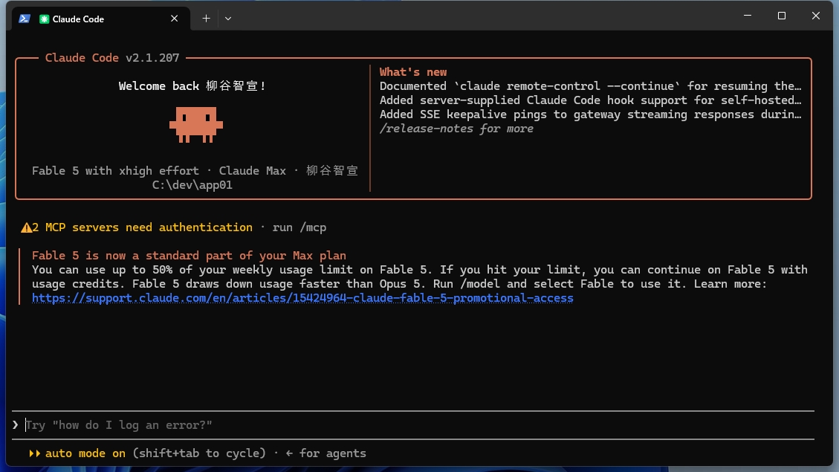839x472 pixels.
Task: Click the prompt chevron symbol
Action: pos(16,425)
